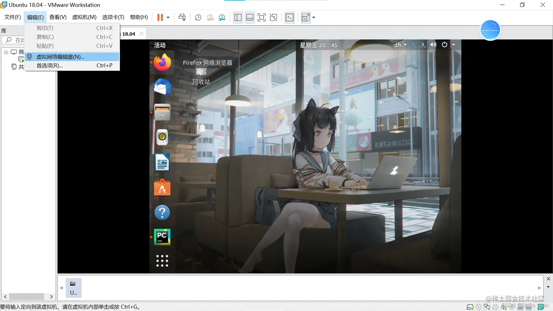Screen dimensions: 553x311
Task: Open the Ubuntu clock showing 星期五 20:45
Action: 319,45
